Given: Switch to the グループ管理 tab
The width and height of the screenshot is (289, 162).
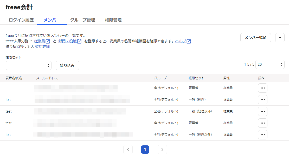Looking at the screenshot, I should coord(82,20).
